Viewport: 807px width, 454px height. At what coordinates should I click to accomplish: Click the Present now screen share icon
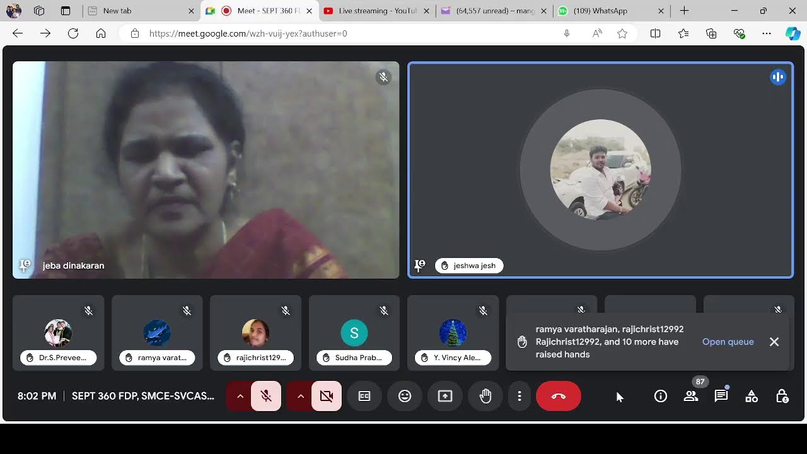[445, 396]
